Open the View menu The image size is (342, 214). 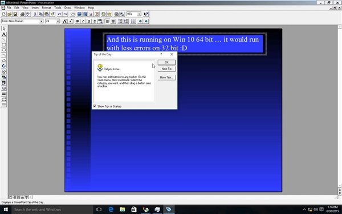(x=25, y=7)
